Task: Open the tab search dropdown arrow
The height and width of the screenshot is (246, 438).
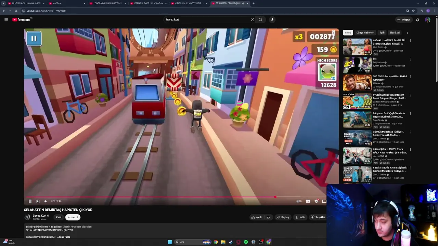Action: (3, 3)
